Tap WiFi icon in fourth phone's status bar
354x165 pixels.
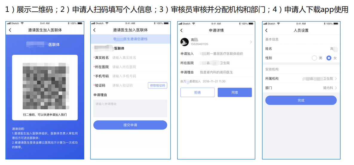278,24
